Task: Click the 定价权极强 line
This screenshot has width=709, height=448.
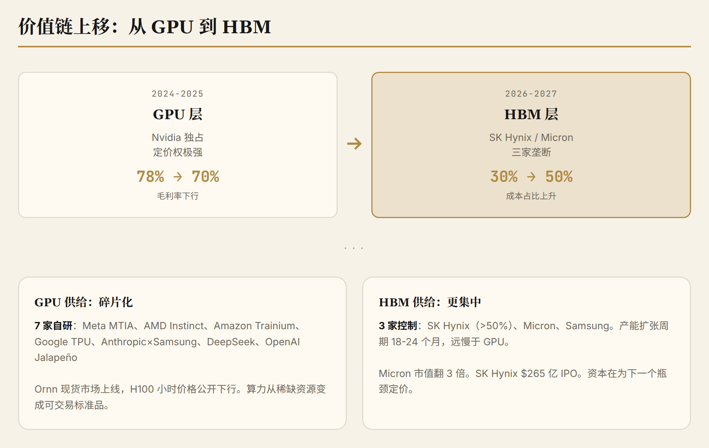Action: pyautogui.click(x=177, y=152)
